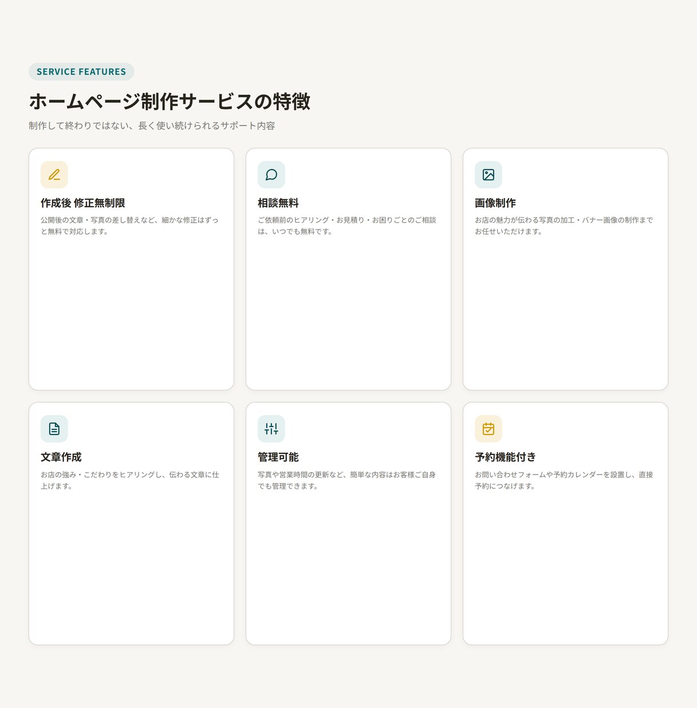The image size is (697, 708).
Task: Click the sliders icon above 管理可能
Action: point(271,429)
